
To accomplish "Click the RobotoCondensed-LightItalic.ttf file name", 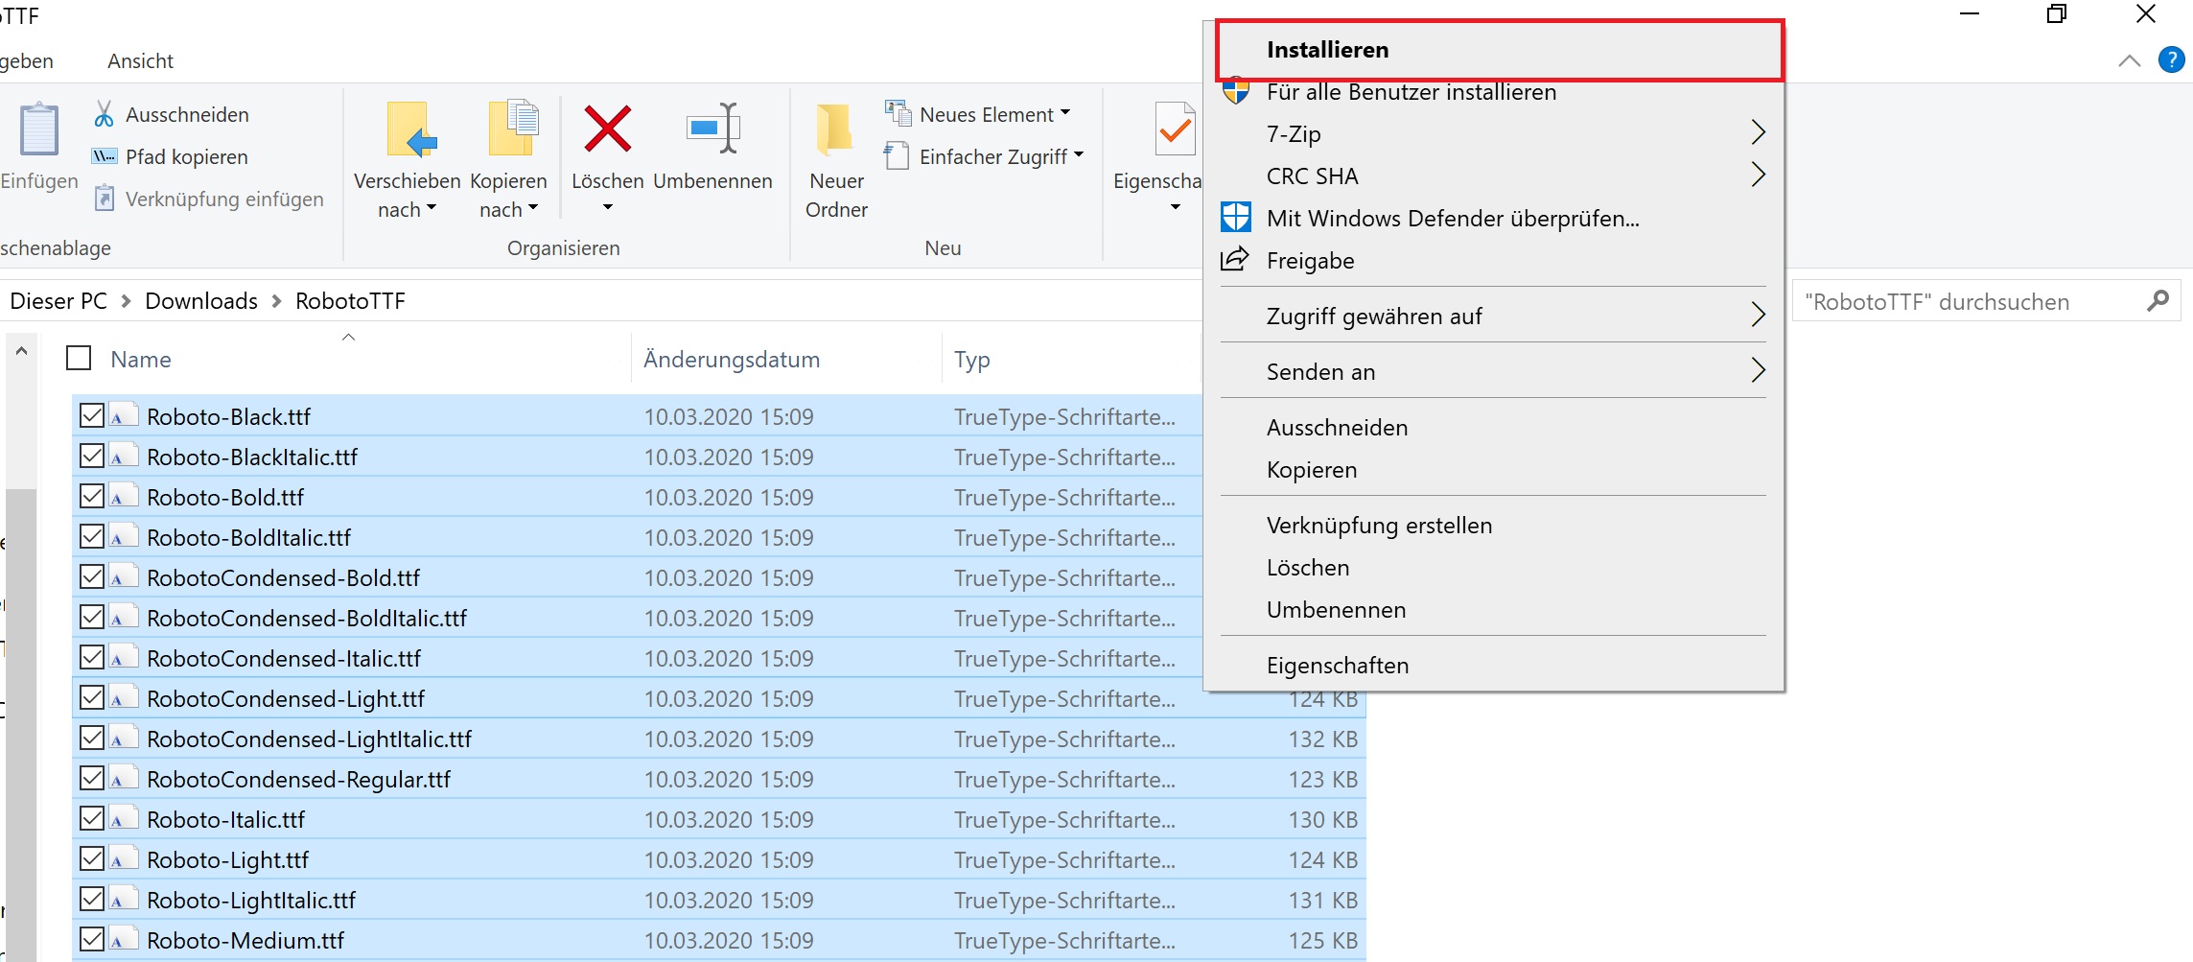I will (x=309, y=739).
